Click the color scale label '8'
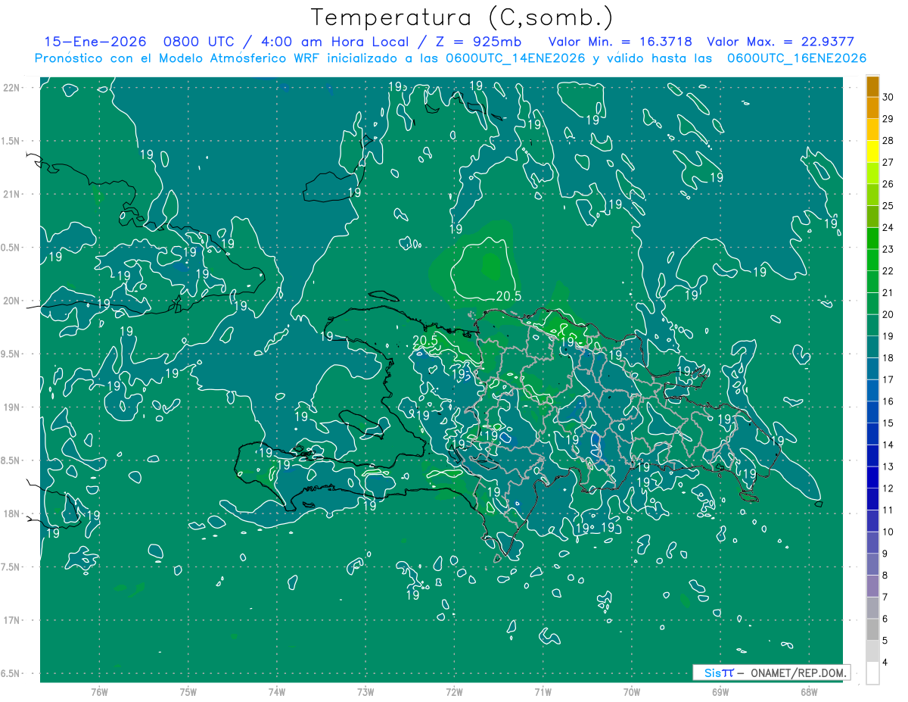 pos(887,576)
